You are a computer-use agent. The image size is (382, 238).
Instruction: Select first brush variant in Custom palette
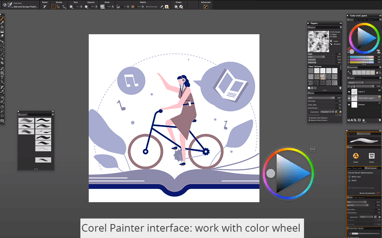point(26,120)
